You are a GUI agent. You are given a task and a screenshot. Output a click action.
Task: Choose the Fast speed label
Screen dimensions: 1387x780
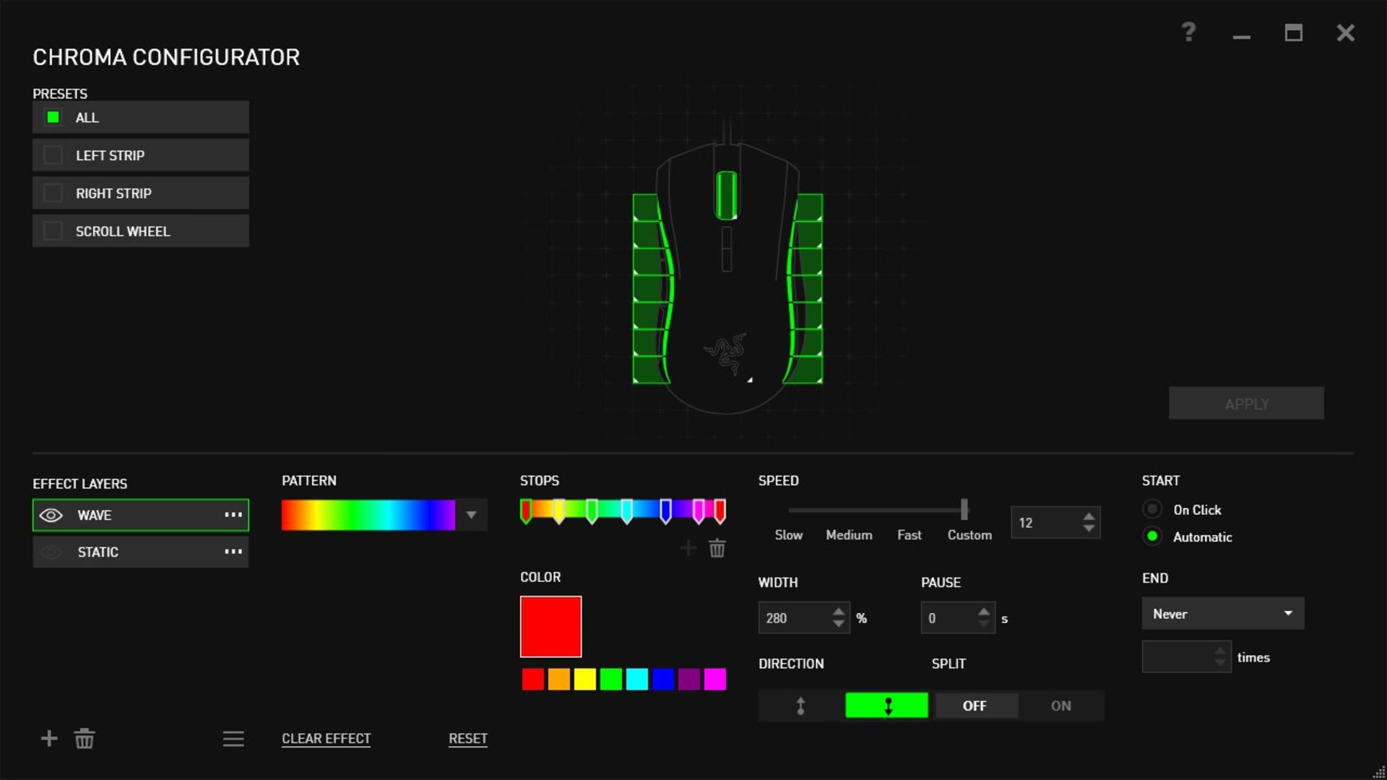pyautogui.click(x=909, y=535)
